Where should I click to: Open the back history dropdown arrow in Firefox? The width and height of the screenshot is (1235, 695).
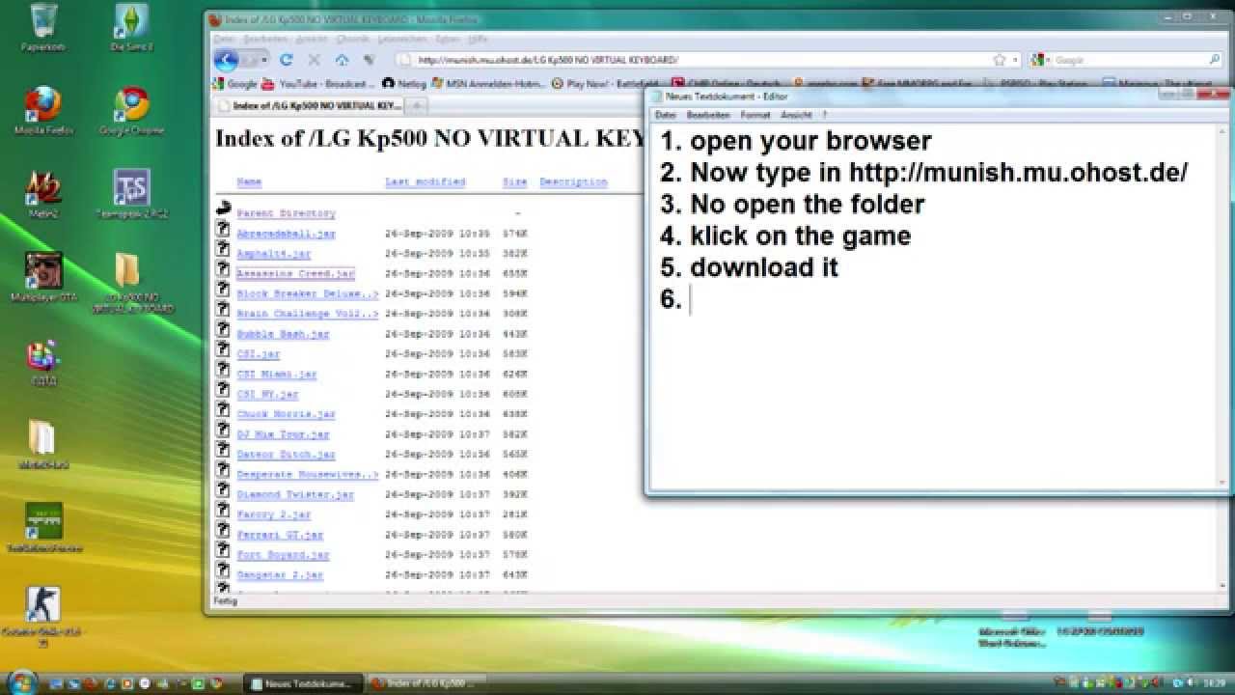[x=263, y=60]
